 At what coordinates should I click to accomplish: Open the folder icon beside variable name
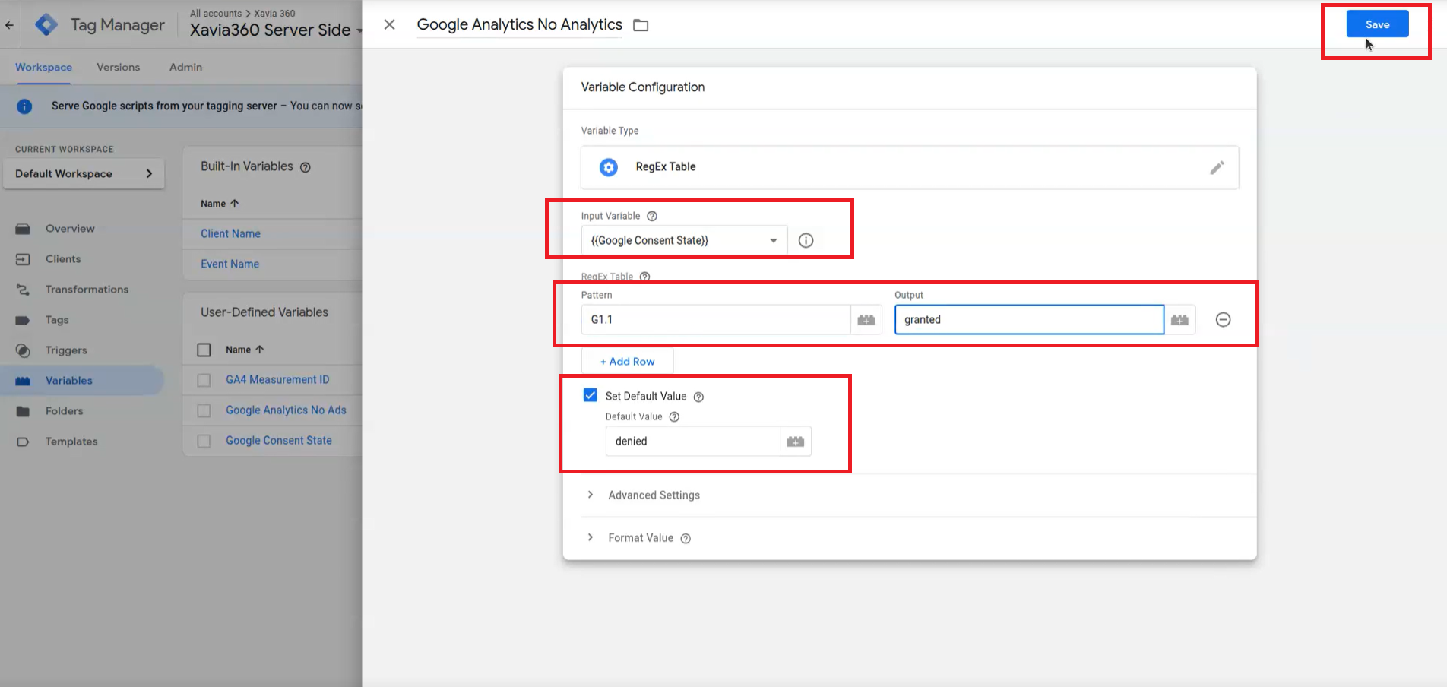641,25
